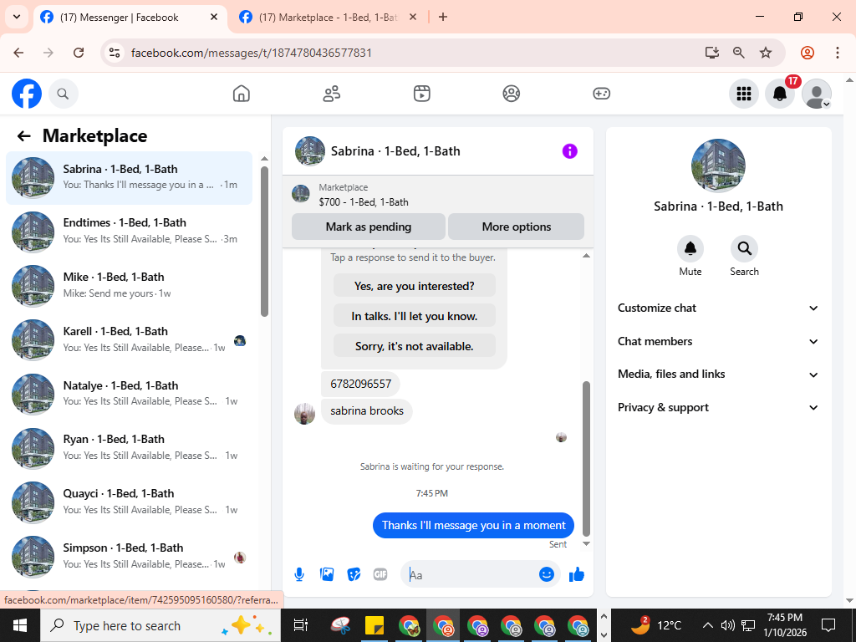Open the Natalye · 1-Bed, 1-Bath conversation
Viewport: 856px width, 642px height.
(x=130, y=395)
